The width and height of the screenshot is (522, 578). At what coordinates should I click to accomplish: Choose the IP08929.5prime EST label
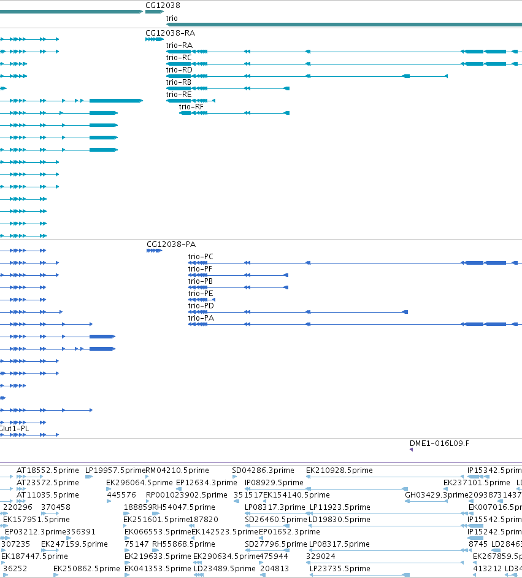pos(274,483)
